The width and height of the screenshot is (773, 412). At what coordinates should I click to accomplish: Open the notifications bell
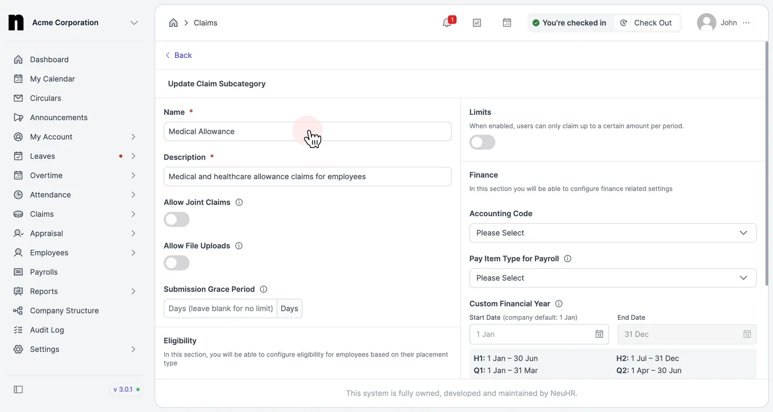(x=447, y=23)
